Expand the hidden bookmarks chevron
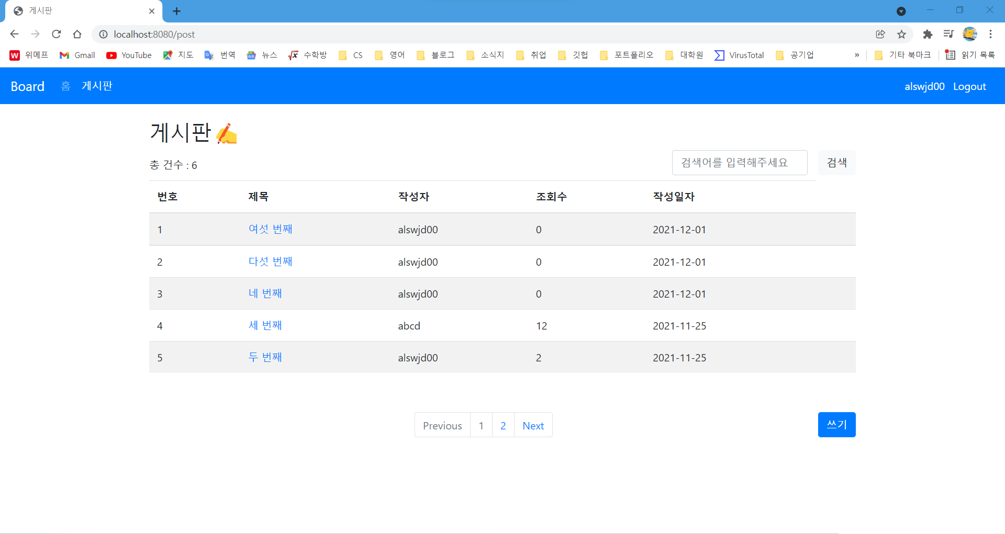The image size is (1005, 534). [x=857, y=55]
